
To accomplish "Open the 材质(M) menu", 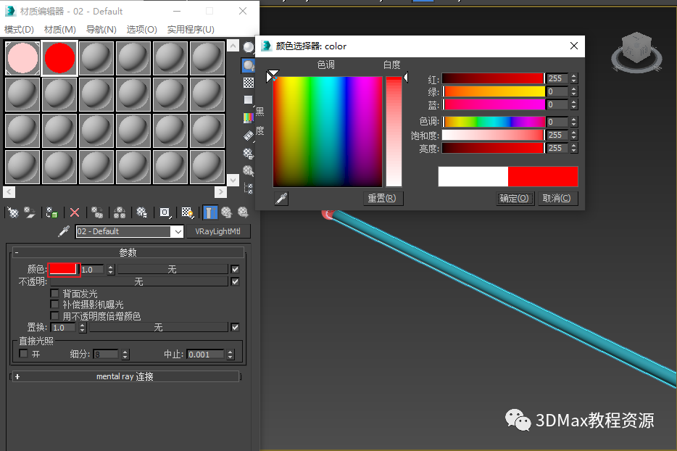I will (60, 30).
